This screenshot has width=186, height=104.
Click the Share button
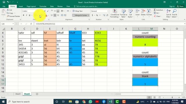point(180,6)
